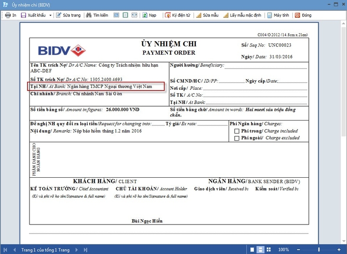This screenshot has height=254, width=347.
Task: Click the In (print) printer icon
Action: (x=8, y=15)
